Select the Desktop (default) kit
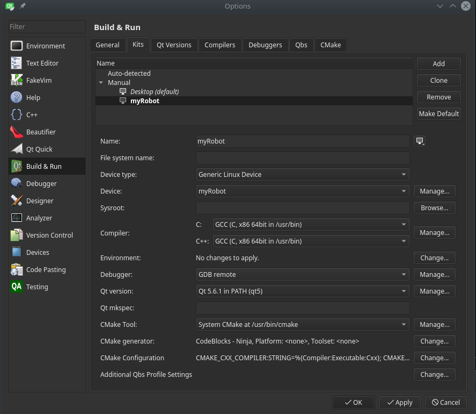Image resolution: width=476 pixels, height=414 pixels. tap(155, 92)
